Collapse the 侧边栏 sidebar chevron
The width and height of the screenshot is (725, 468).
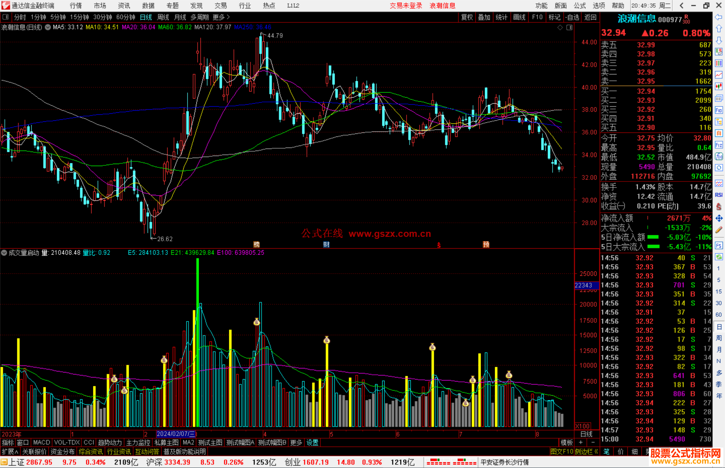click(596, 452)
